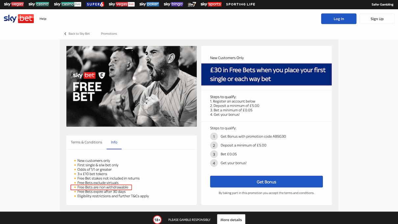Open the Promotions breadcrumb link
Screen dimensions: 398x224
pos(109,34)
